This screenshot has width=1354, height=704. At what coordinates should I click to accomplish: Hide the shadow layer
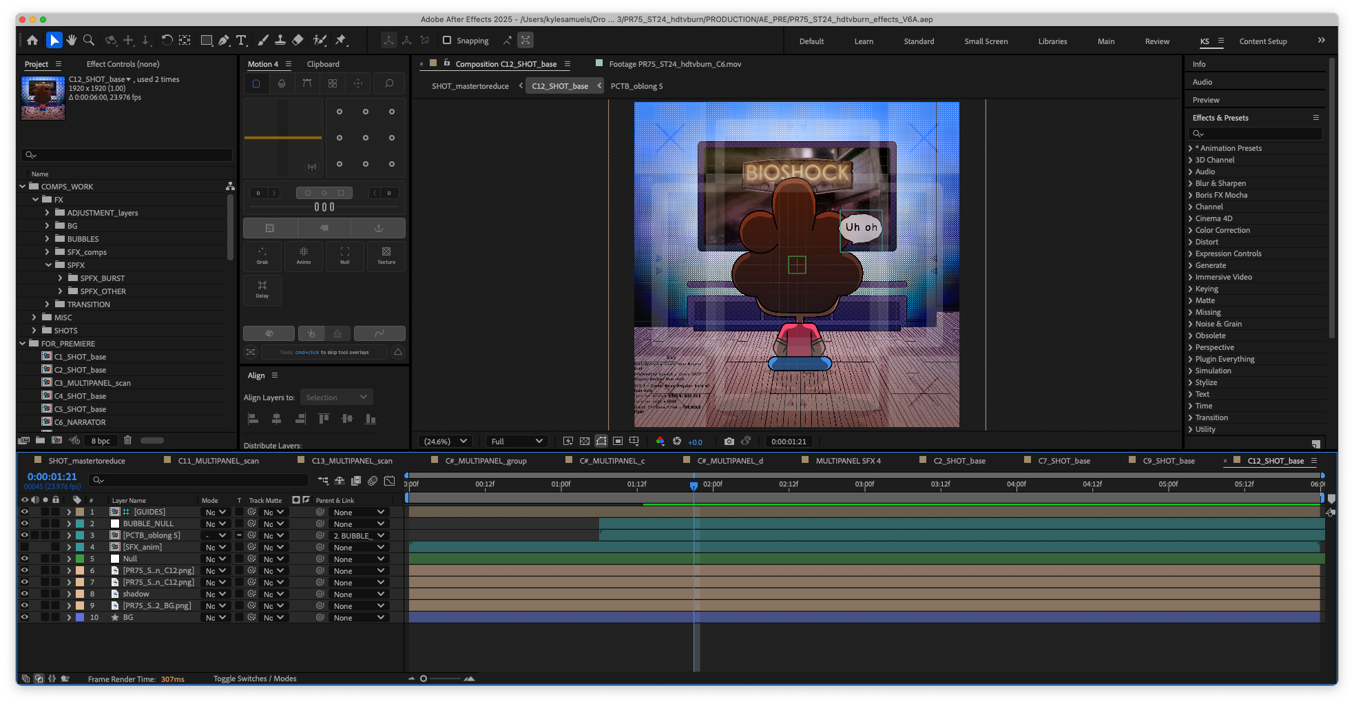(x=25, y=594)
